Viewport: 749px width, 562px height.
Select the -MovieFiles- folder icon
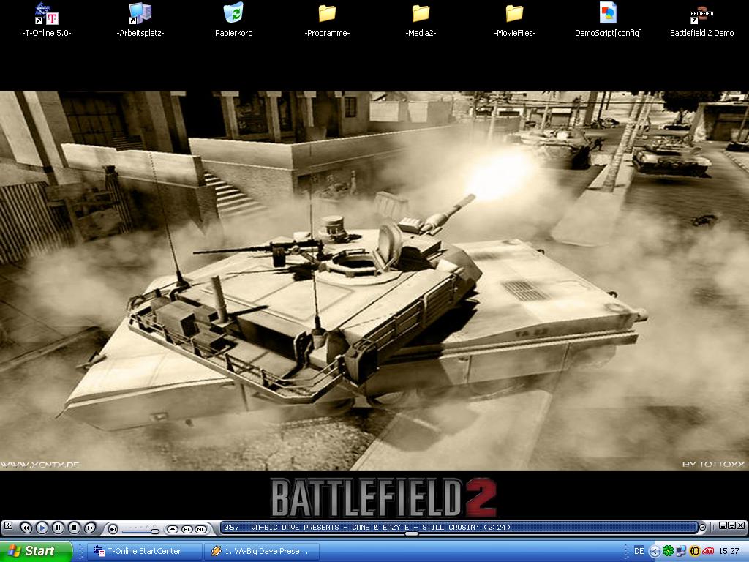[514, 20]
